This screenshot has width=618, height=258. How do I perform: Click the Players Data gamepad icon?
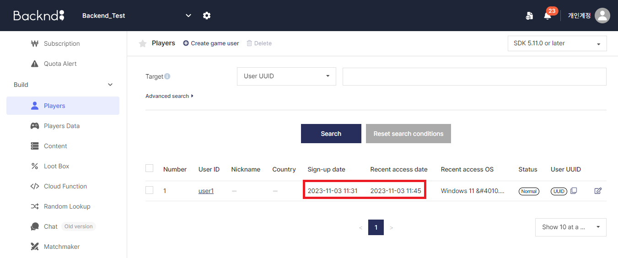coord(35,126)
